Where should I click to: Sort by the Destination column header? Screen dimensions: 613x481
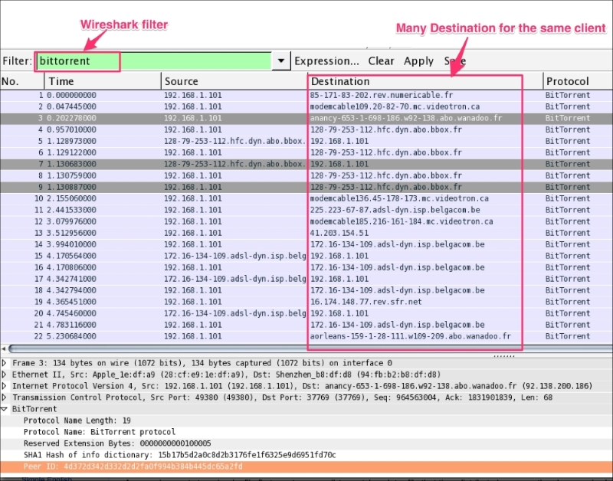pos(425,81)
